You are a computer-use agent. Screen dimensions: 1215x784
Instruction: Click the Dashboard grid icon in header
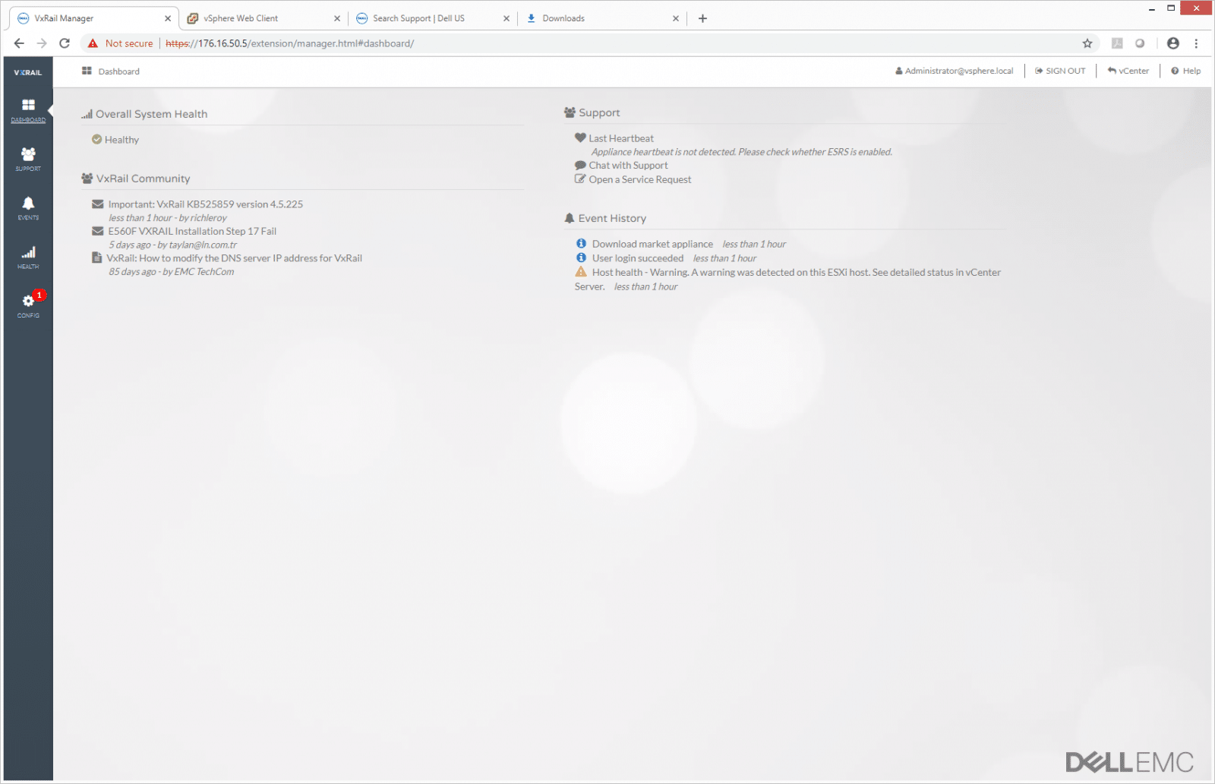coord(87,71)
